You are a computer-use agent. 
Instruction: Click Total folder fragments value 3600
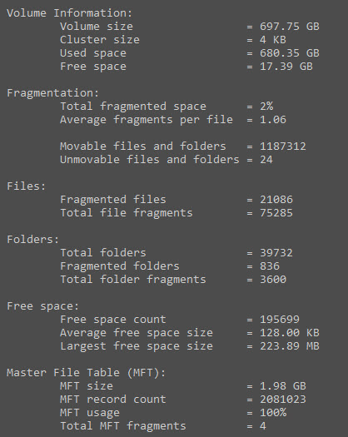coord(273,280)
